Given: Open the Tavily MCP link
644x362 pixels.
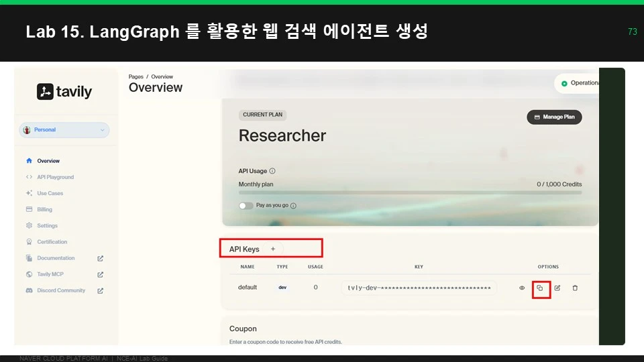Looking at the screenshot, I should point(50,274).
